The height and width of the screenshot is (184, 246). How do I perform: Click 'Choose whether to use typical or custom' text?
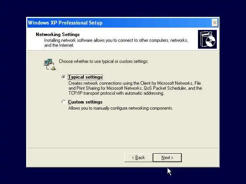point(103,61)
